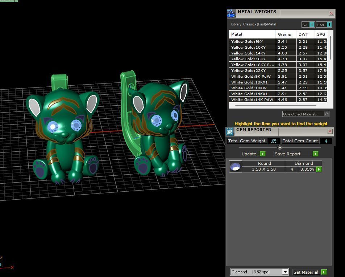
Task: Toggle the GV library button
Action: [x=308, y=25]
